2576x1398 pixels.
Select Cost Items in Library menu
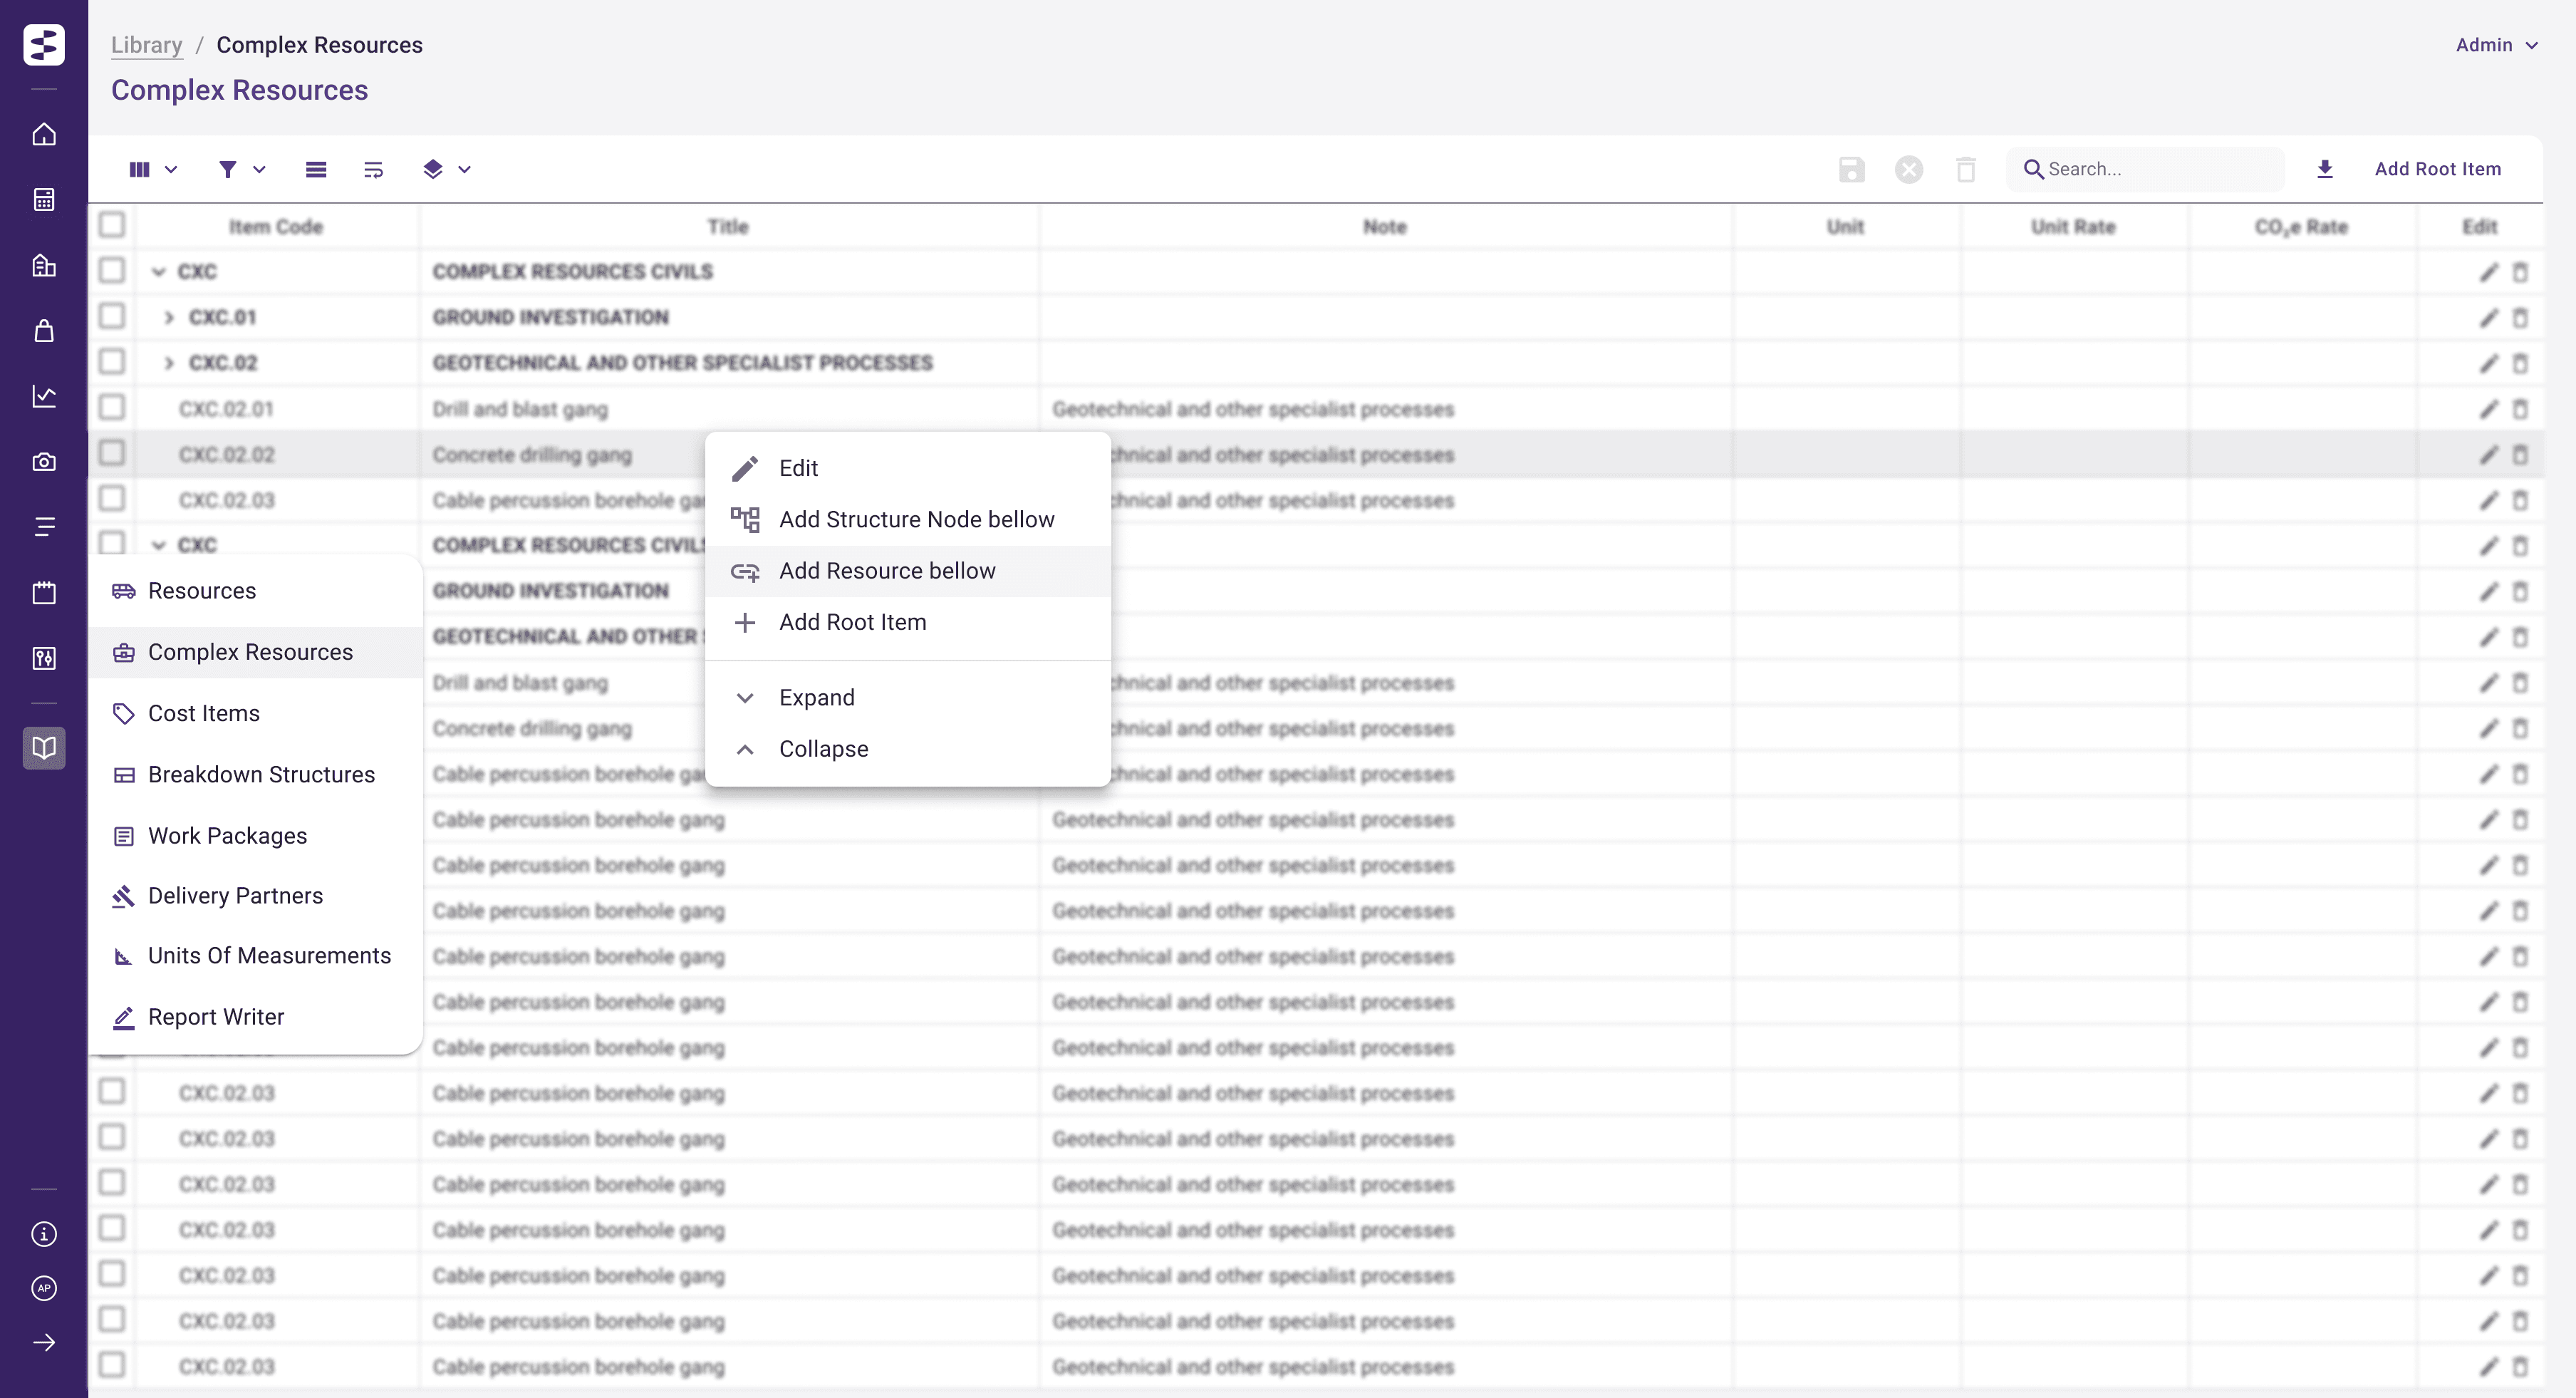(x=204, y=713)
